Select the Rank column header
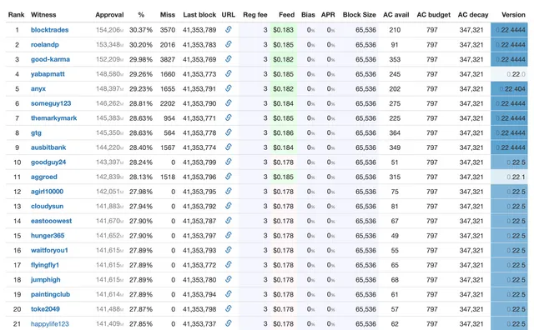Viewport: 534px width, 330px height. tap(17, 15)
